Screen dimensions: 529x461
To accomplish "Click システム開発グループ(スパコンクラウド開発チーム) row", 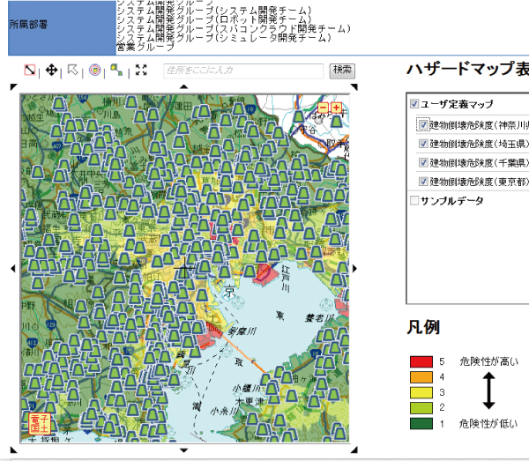I will 234,29.
